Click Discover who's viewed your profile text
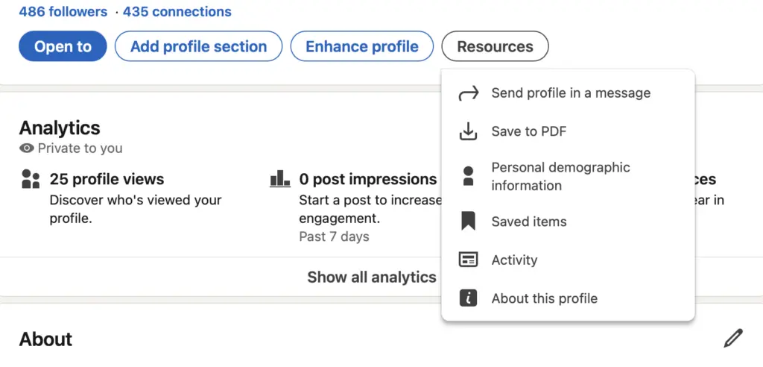Screen dimensions: 763x367 point(136,209)
